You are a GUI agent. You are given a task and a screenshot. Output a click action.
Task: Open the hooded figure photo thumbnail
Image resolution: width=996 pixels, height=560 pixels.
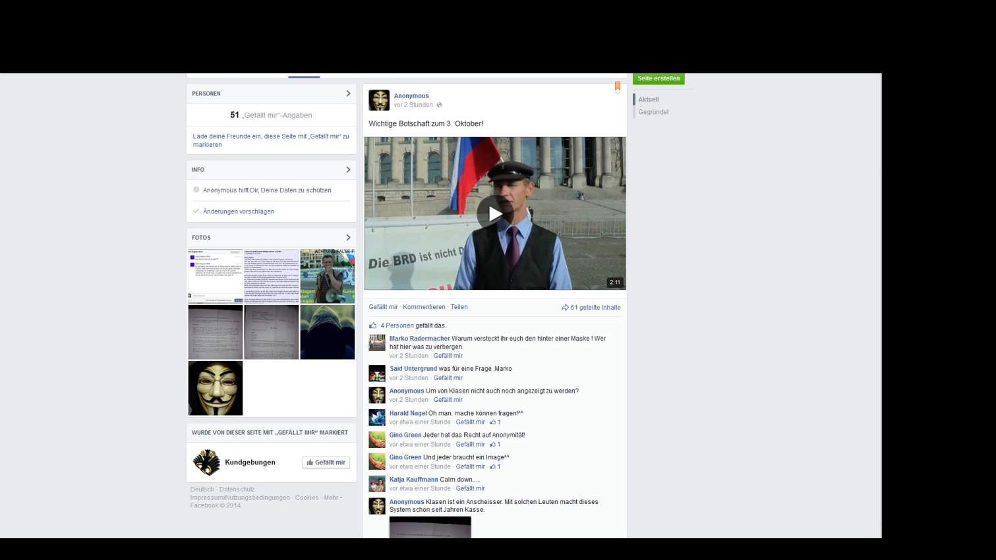point(328,332)
